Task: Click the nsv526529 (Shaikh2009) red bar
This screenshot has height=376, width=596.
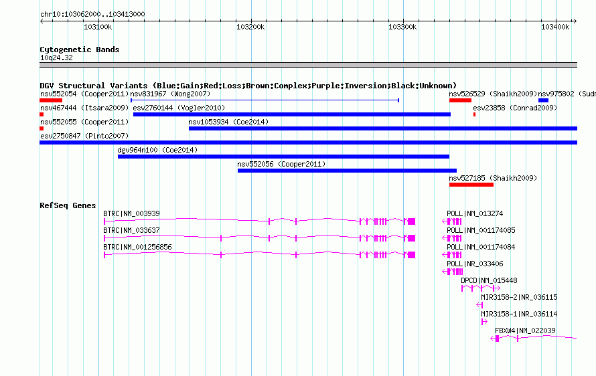Action: pyautogui.click(x=460, y=100)
